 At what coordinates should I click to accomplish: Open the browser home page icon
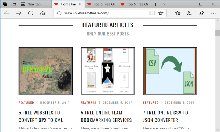43,13
